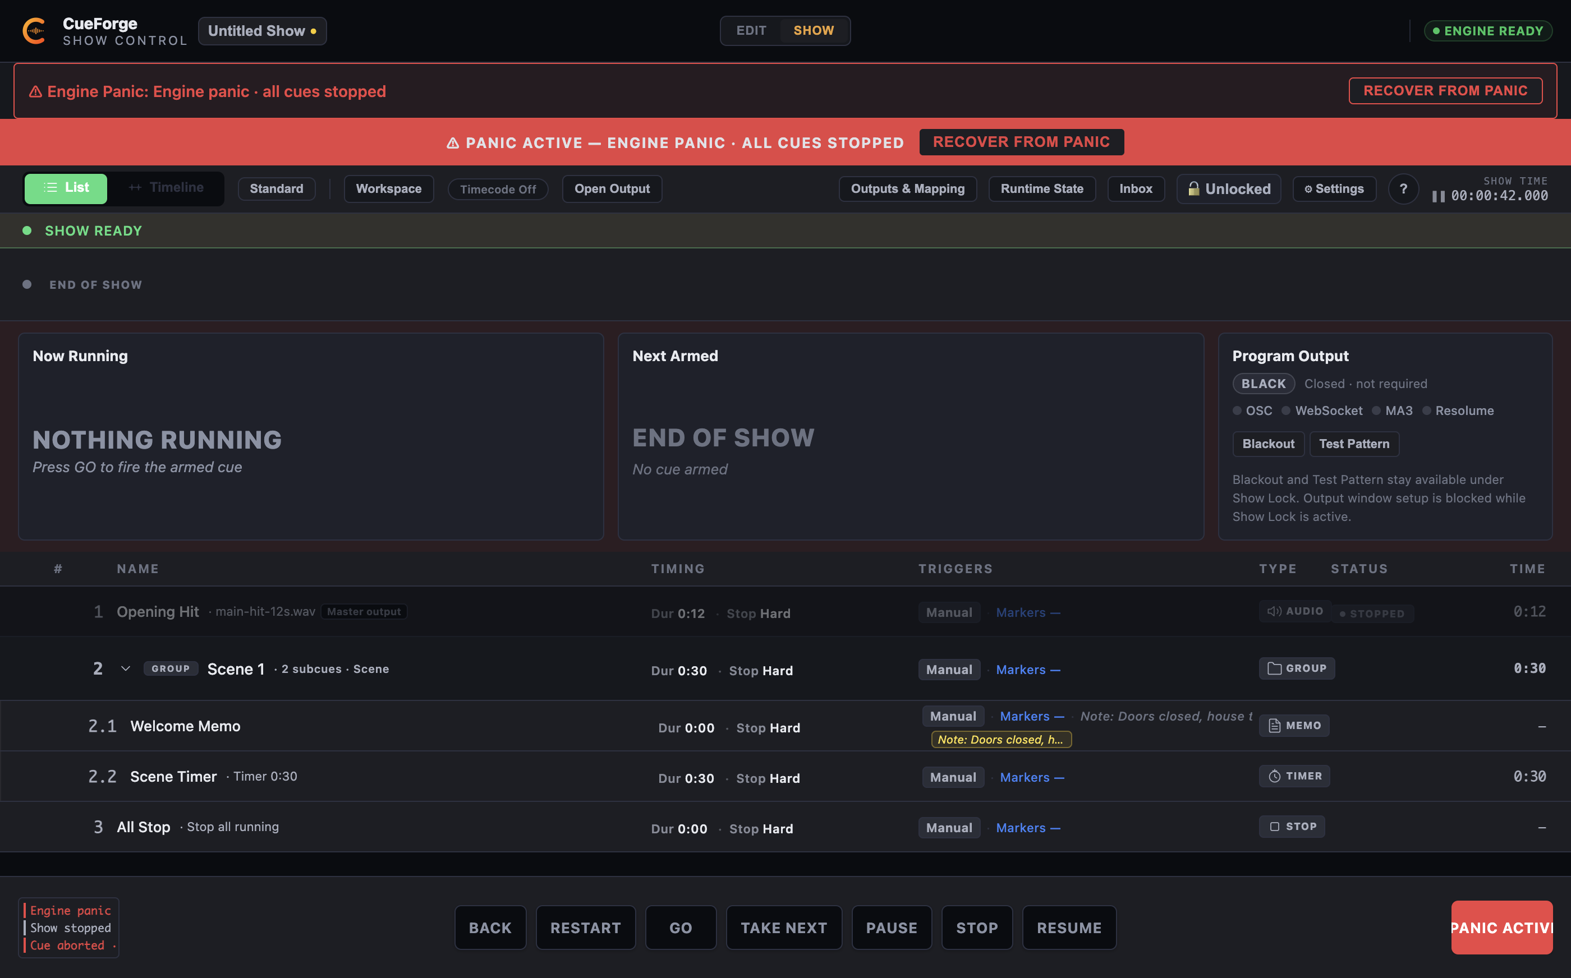Click the warning triangle in Engine Panic alert

35,92
